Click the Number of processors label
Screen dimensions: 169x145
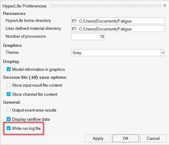tap(25, 36)
